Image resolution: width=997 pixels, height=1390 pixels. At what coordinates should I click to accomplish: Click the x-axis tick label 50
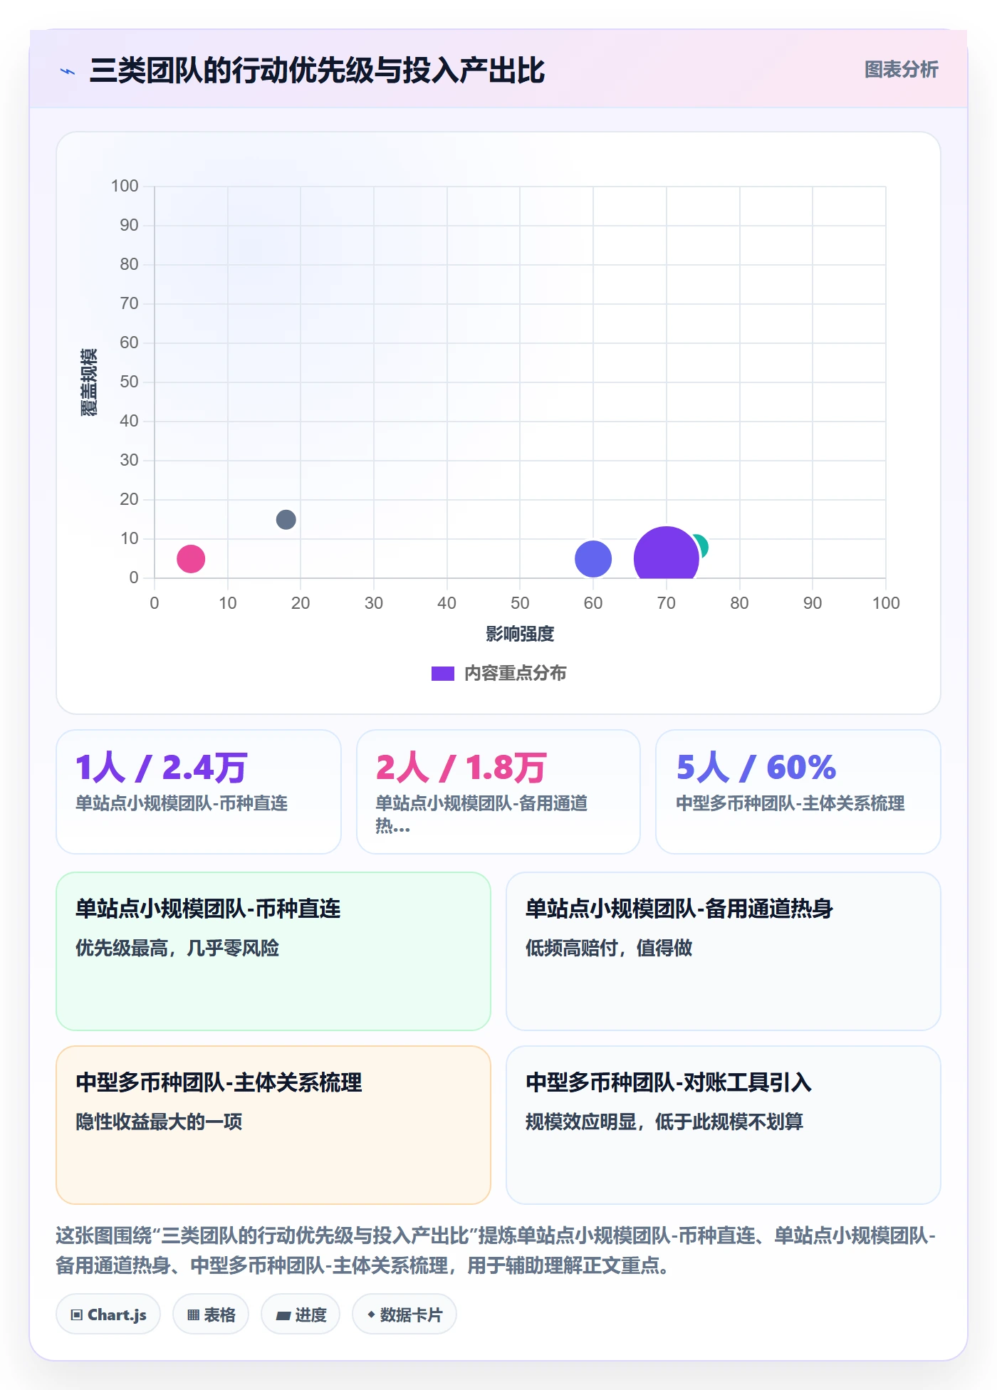pyautogui.click(x=520, y=603)
